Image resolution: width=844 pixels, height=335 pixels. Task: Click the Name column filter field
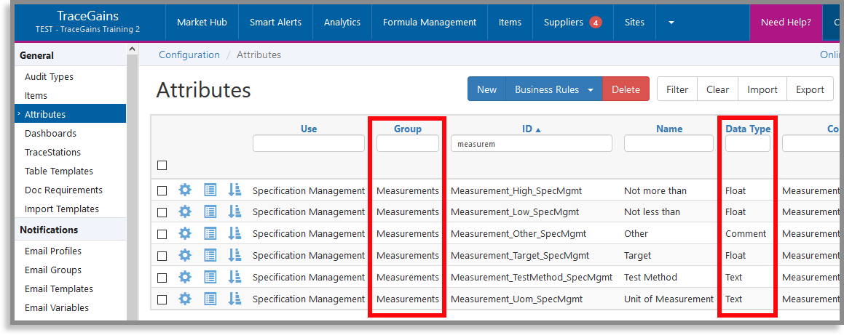click(669, 143)
